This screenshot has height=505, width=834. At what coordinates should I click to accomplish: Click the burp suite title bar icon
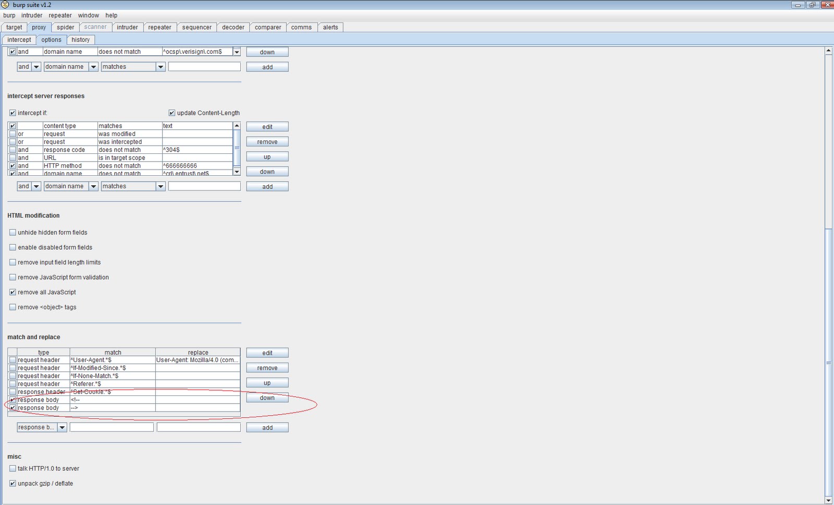coord(5,5)
